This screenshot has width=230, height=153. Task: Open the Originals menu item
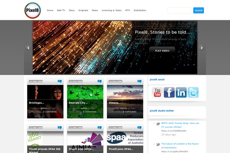(x=83, y=10)
